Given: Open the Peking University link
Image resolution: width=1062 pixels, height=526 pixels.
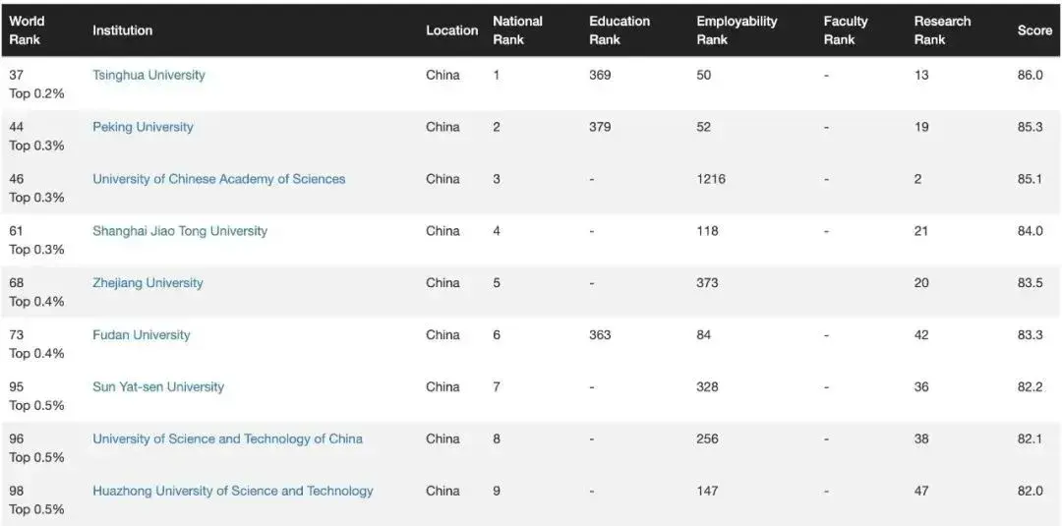Looking at the screenshot, I should (x=143, y=127).
